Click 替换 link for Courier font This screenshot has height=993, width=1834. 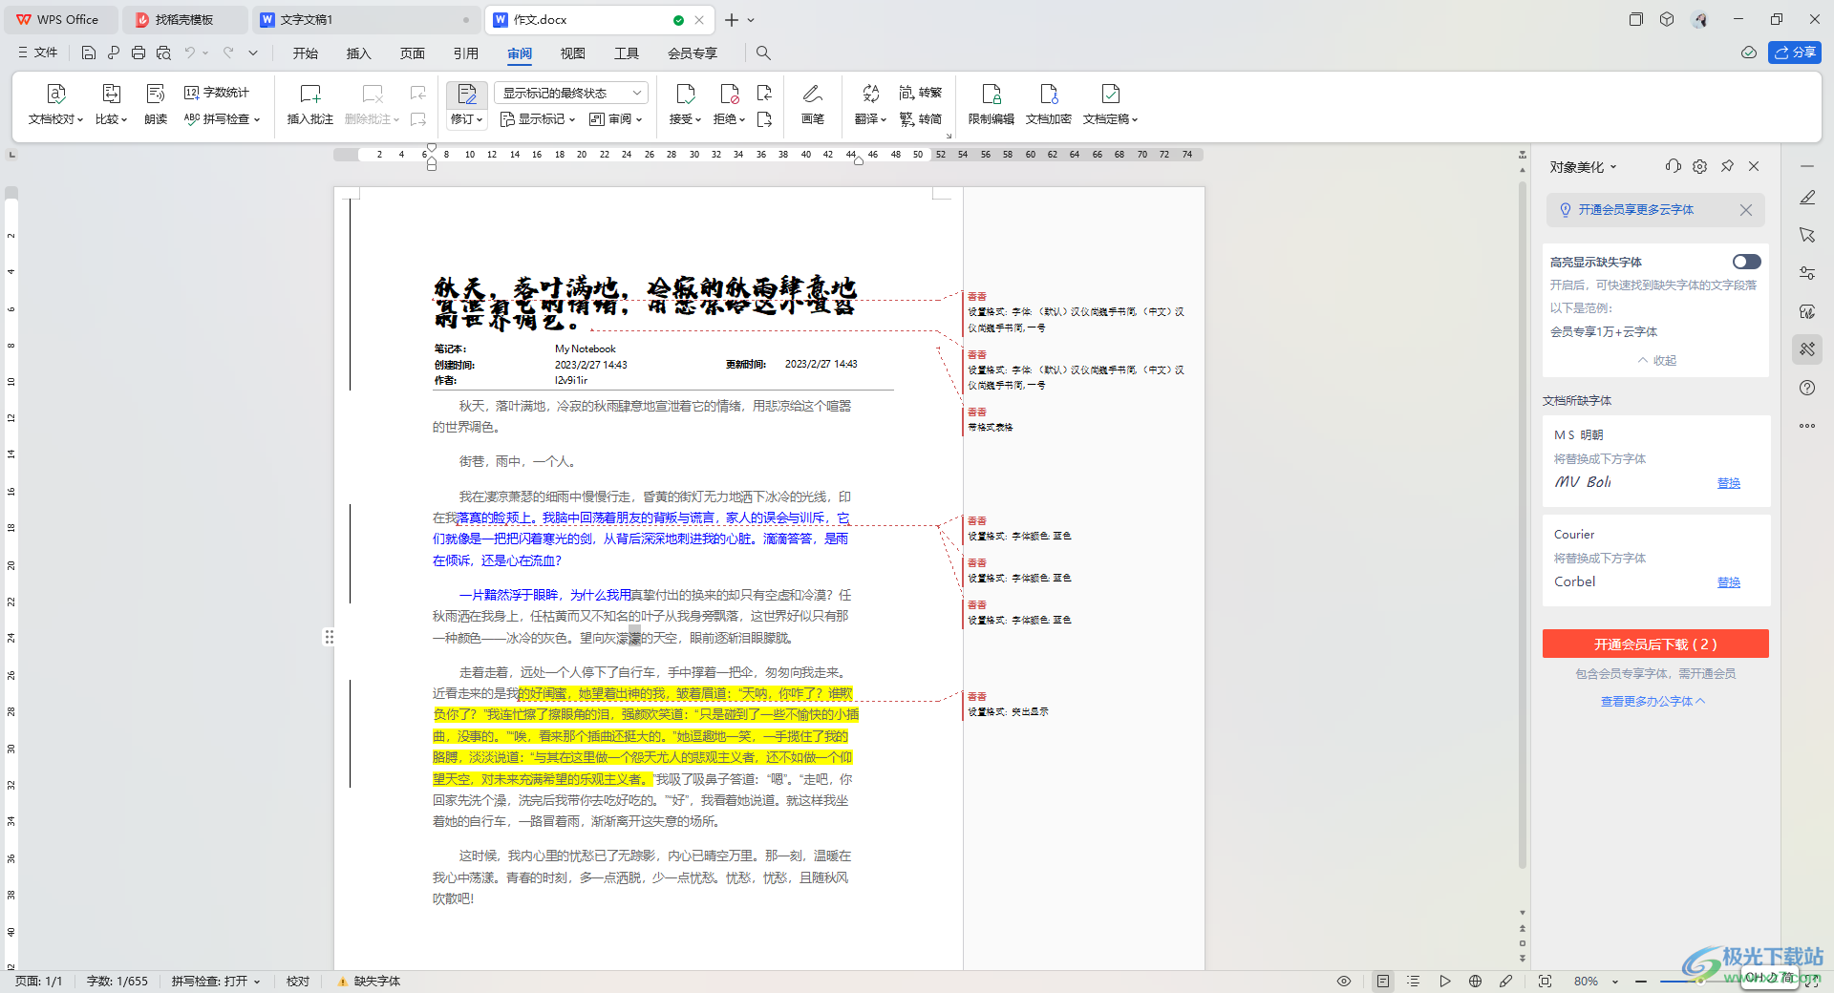1729,582
